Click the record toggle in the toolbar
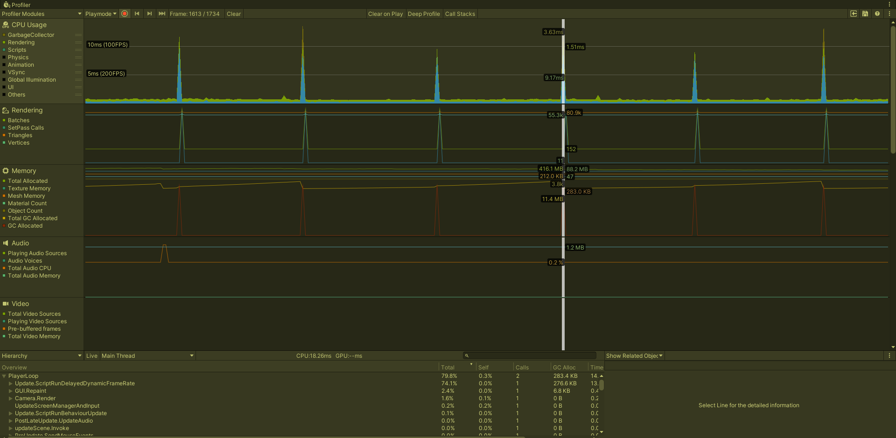 (x=125, y=14)
